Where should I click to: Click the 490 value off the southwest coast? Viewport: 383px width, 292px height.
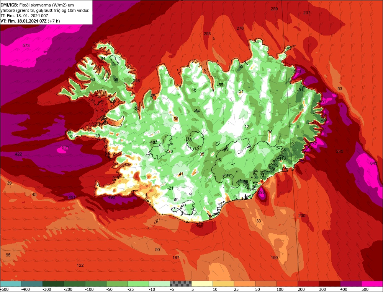pos(111,197)
